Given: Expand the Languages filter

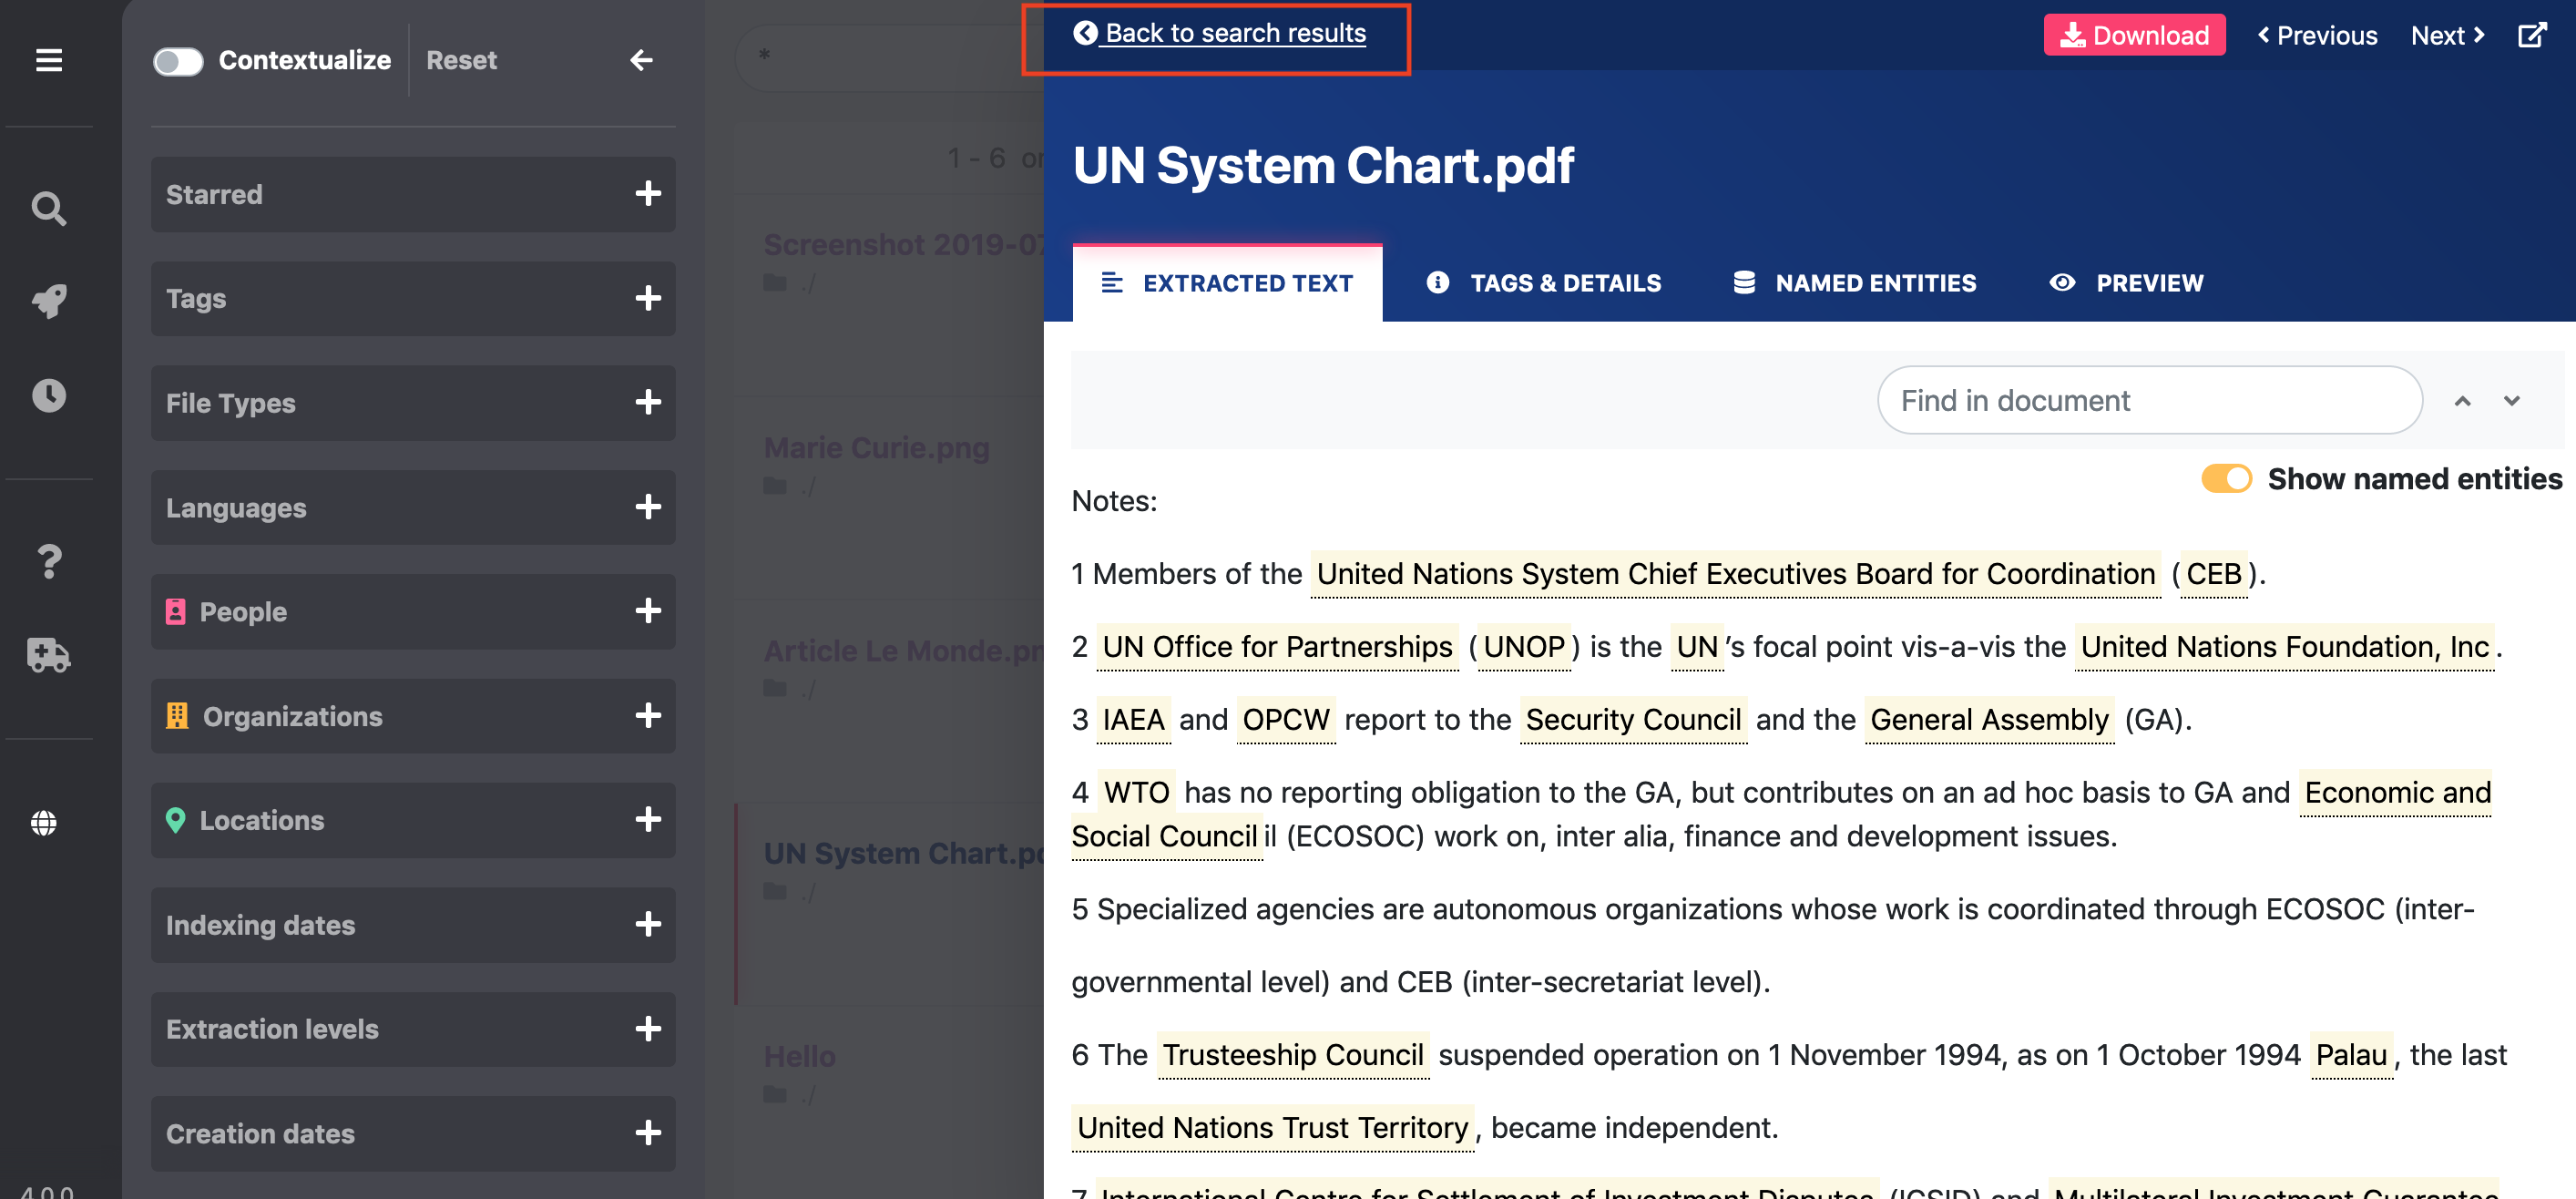Looking at the screenshot, I should [x=413, y=507].
